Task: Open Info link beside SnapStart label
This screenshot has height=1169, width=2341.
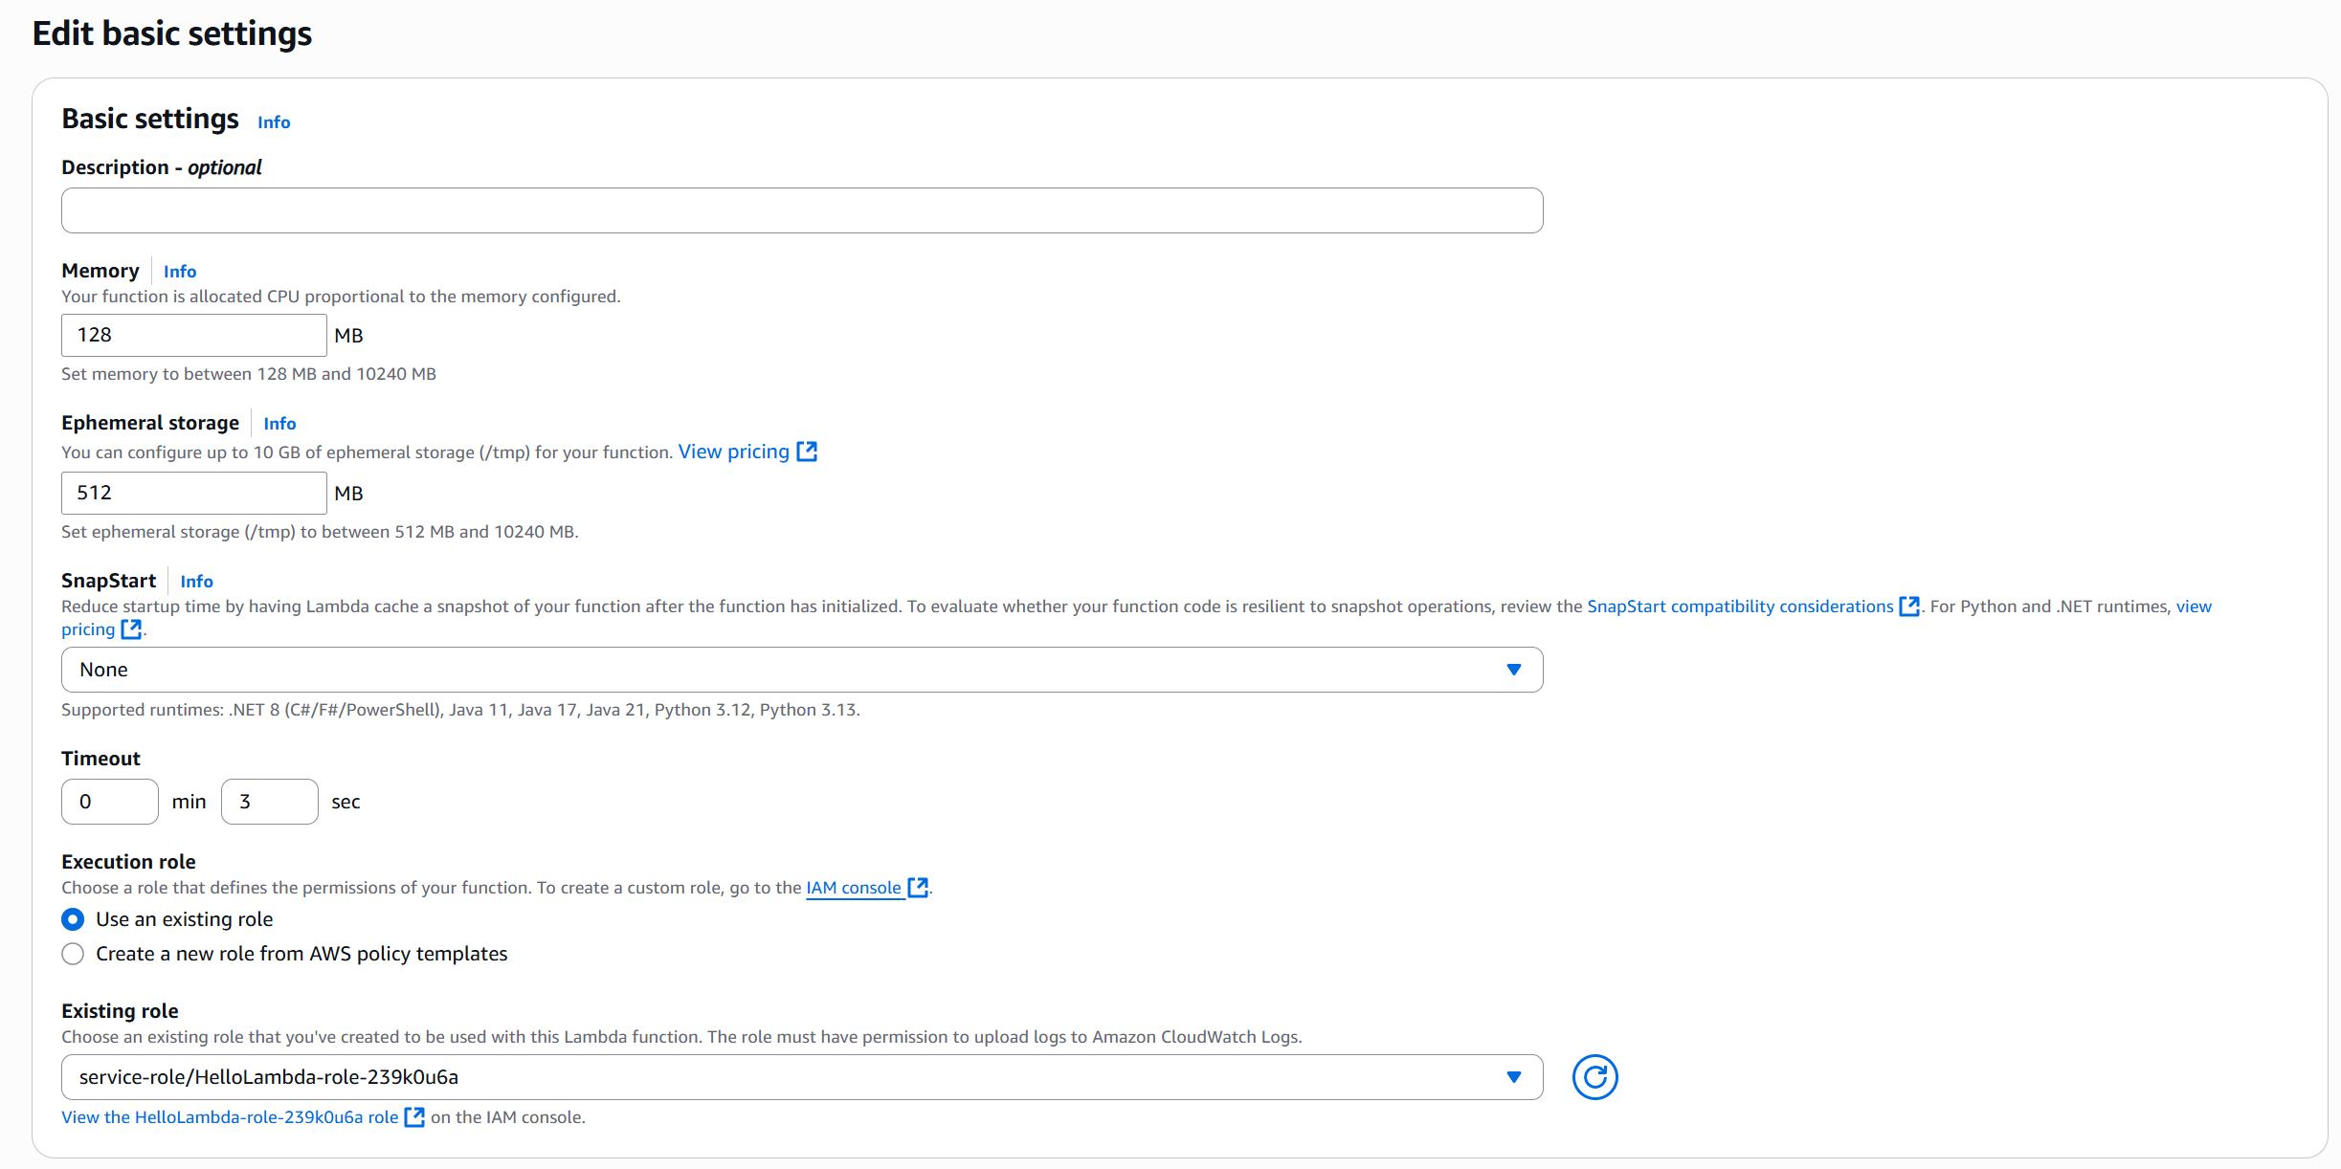Action: [196, 582]
